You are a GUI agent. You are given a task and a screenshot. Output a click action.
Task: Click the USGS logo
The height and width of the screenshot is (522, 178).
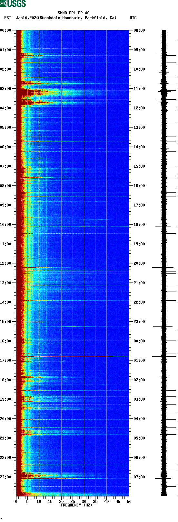13,4
